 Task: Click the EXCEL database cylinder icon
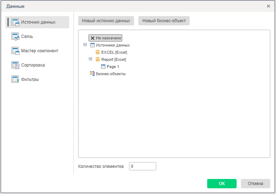tap(97, 52)
